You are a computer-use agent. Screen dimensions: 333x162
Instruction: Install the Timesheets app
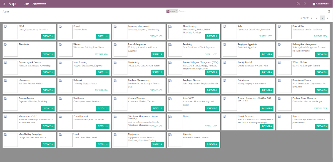pyautogui.click(x=48, y=54)
